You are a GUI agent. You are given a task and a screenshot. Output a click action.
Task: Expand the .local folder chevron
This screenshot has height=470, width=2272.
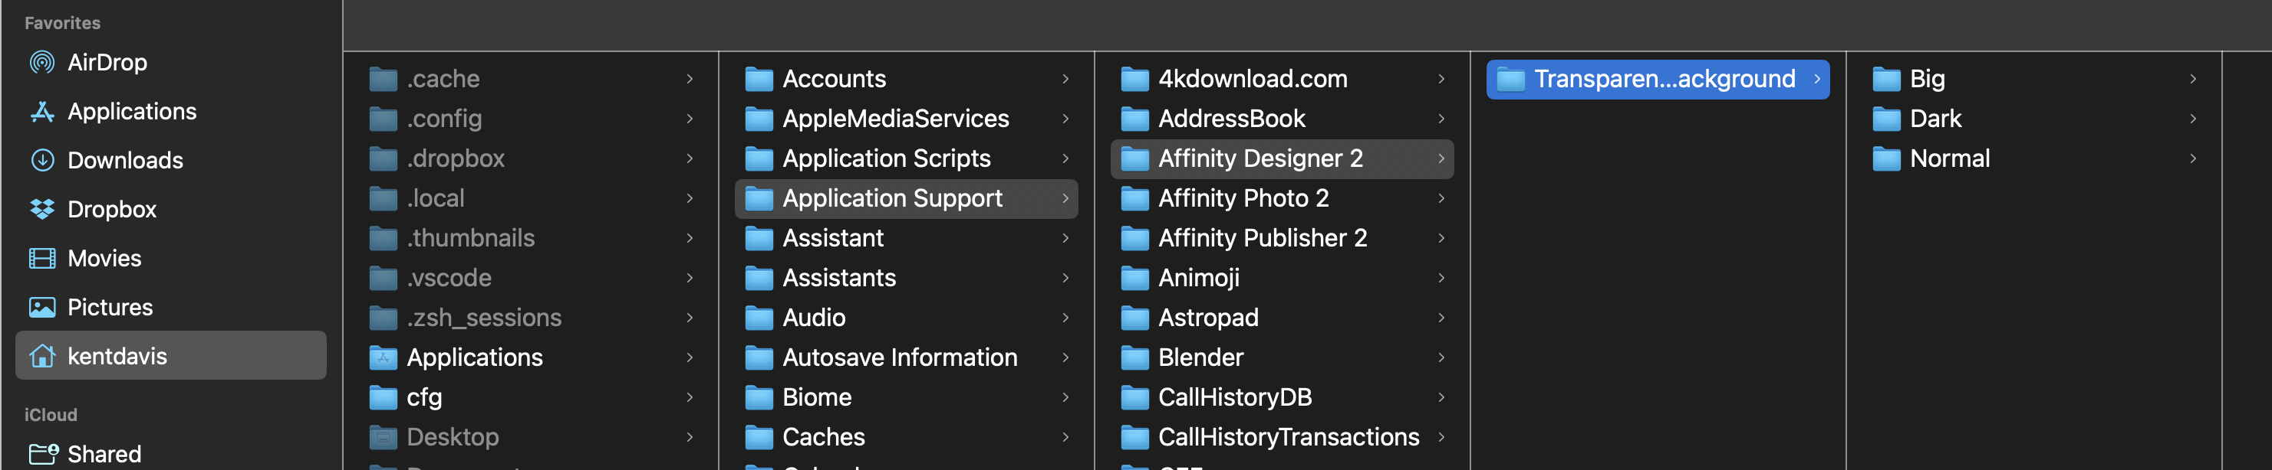click(x=690, y=198)
